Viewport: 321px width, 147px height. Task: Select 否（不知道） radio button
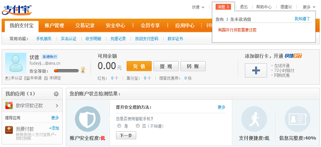(x=138, y=126)
